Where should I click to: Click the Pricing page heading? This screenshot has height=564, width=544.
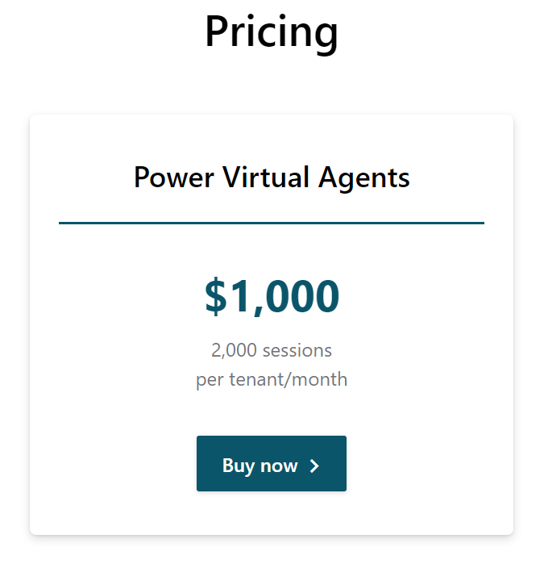pos(272,32)
